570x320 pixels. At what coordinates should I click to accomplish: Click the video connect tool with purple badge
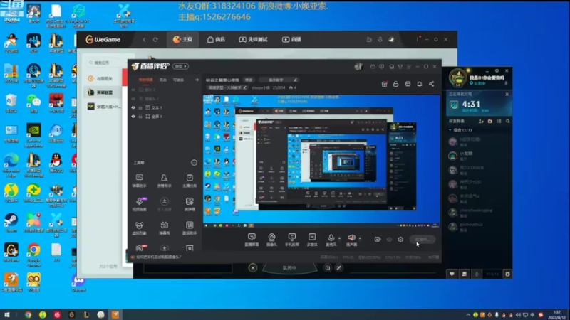point(140,201)
